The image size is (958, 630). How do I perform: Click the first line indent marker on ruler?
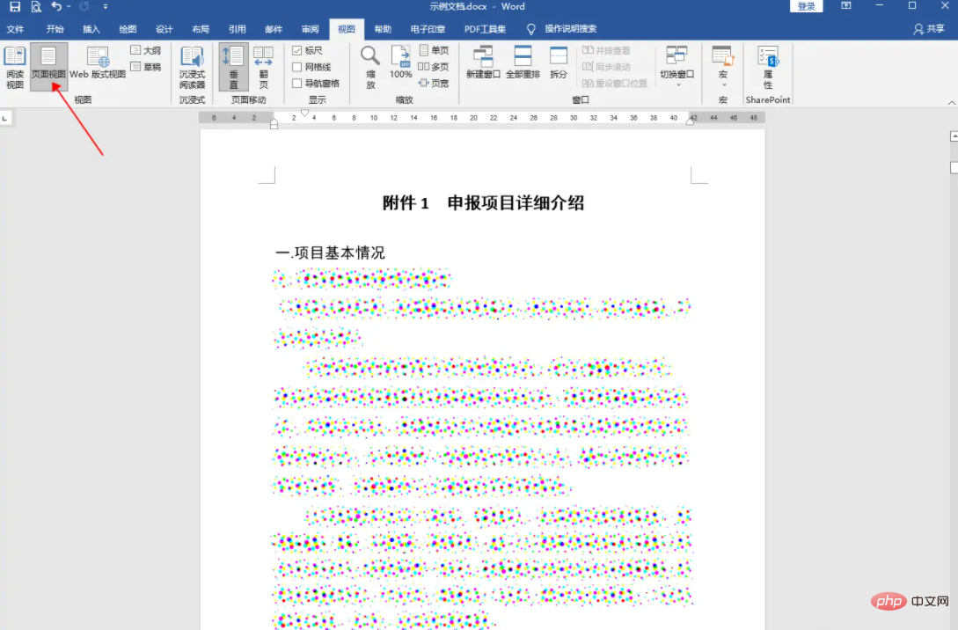pos(305,113)
